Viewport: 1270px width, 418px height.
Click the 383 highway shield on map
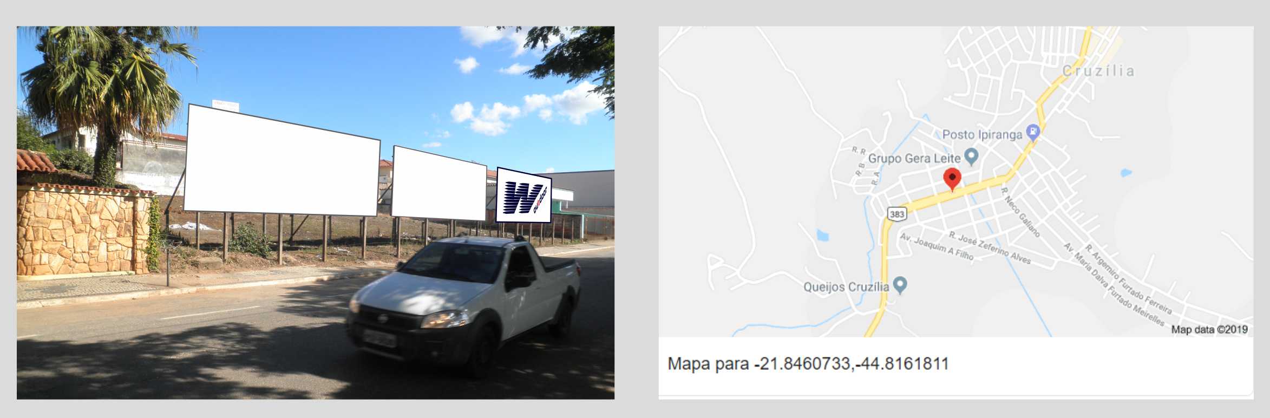point(896,214)
